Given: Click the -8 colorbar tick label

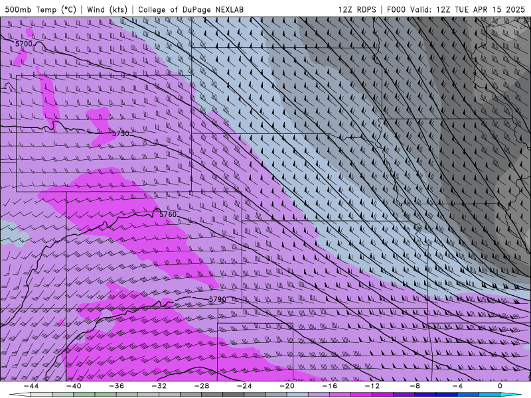Looking at the screenshot, I should click(416, 386).
